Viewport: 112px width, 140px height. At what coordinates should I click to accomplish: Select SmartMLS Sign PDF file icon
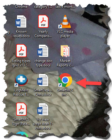21,109
